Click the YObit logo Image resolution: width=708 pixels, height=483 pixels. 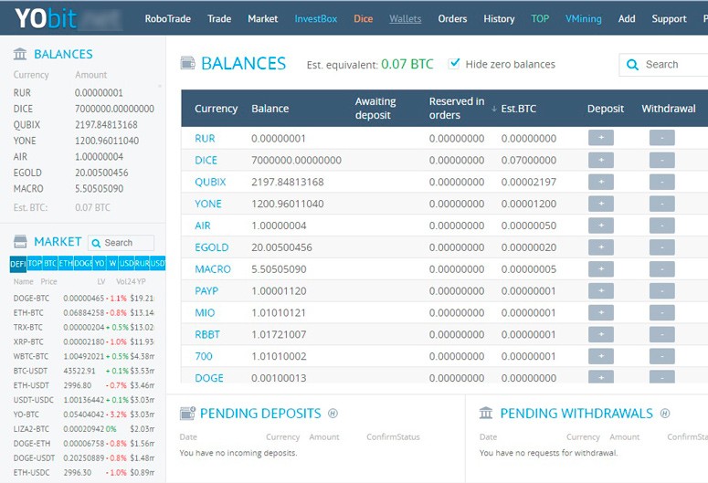[46, 18]
